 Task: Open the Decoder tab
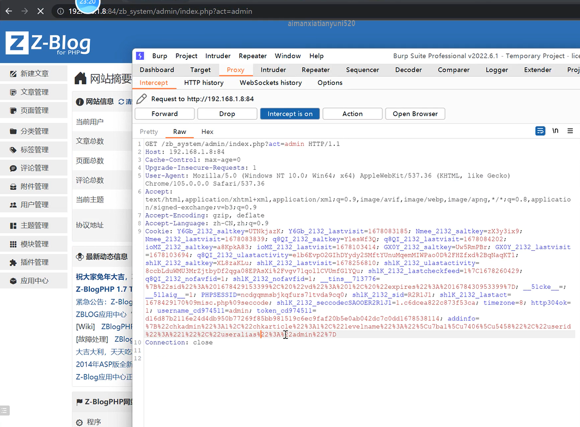pyautogui.click(x=408, y=70)
